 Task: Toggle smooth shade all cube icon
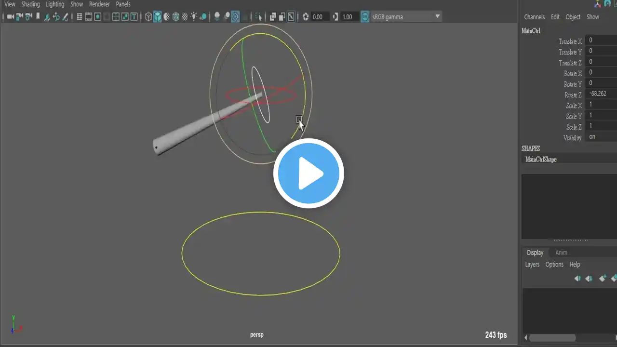pyautogui.click(x=158, y=17)
